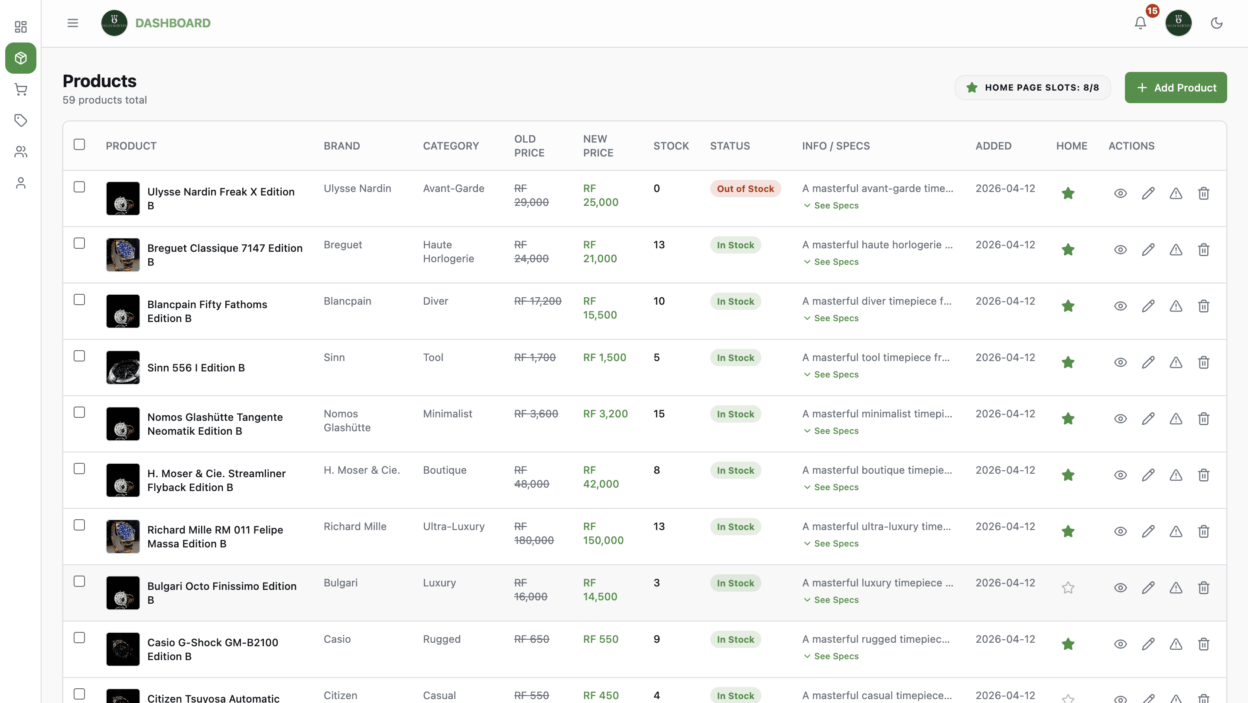
Task: Open the dashboard grid icon in sidebar
Action: pyautogui.click(x=20, y=27)
